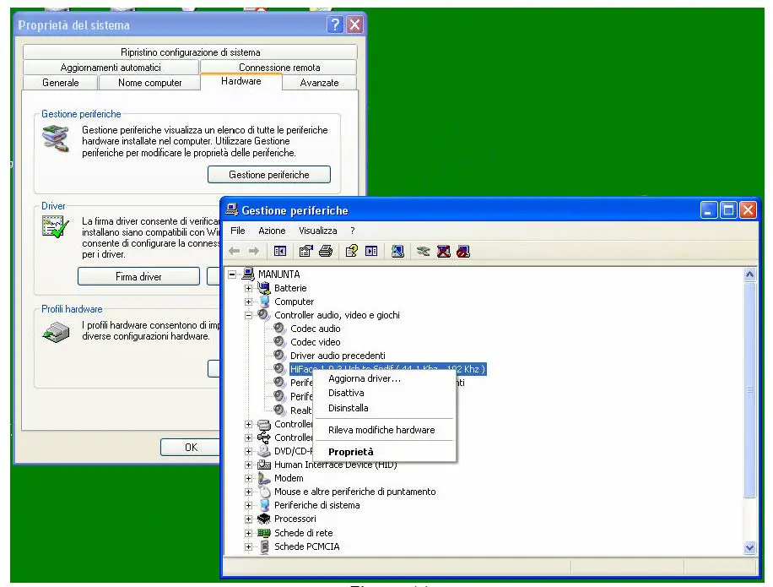
Task: Click the uninstall device toolbar icon with red X
Action: (x=444, y=251)
